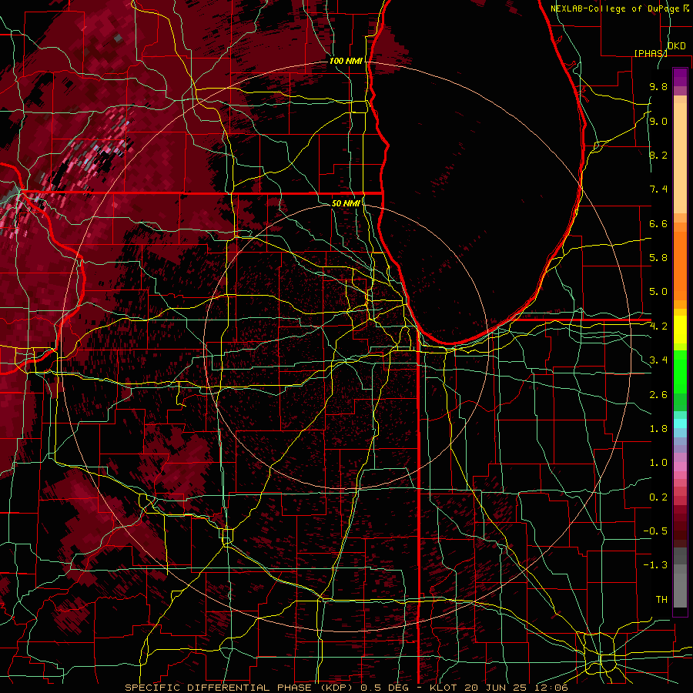Click the 0.2 scale value
This screenshot has height=693, width=693.
tap(658, 497)
